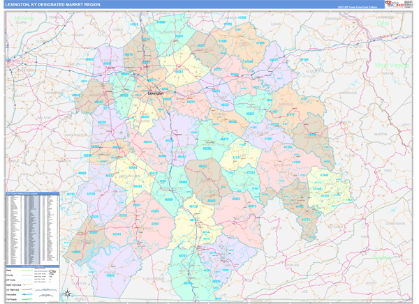Click the ZIP code label 42544
Screen dimensions: 419x304
point(117,234)
